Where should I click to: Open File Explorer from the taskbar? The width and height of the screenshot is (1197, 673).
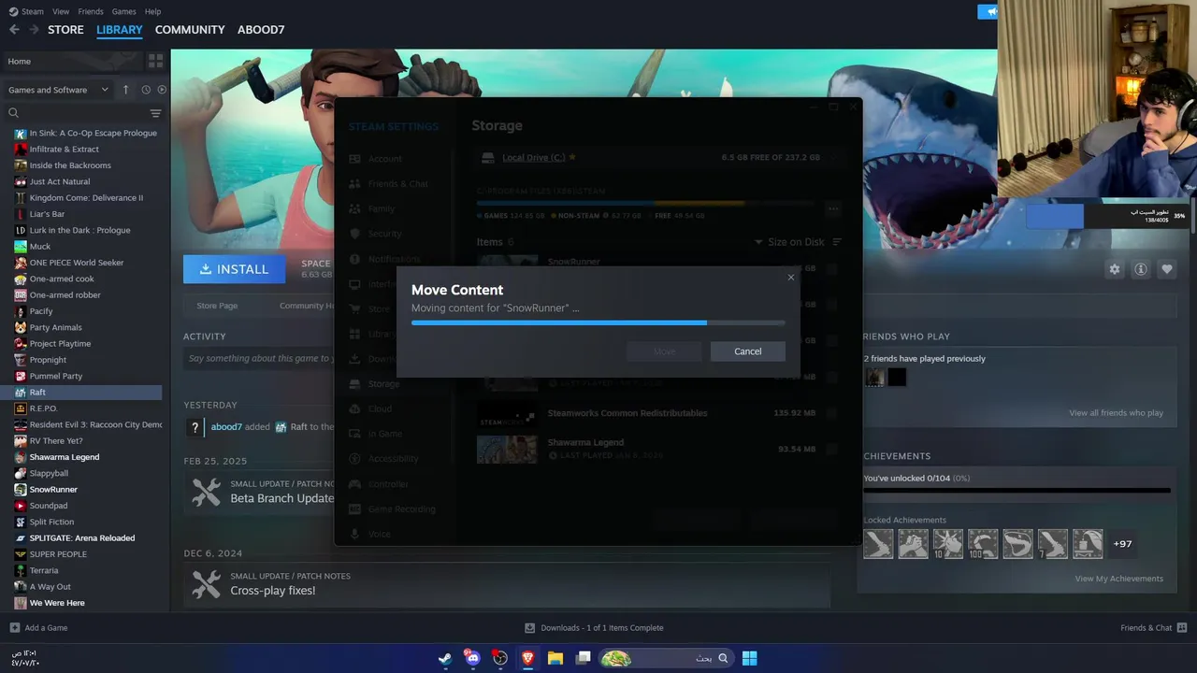pos(555,658)
